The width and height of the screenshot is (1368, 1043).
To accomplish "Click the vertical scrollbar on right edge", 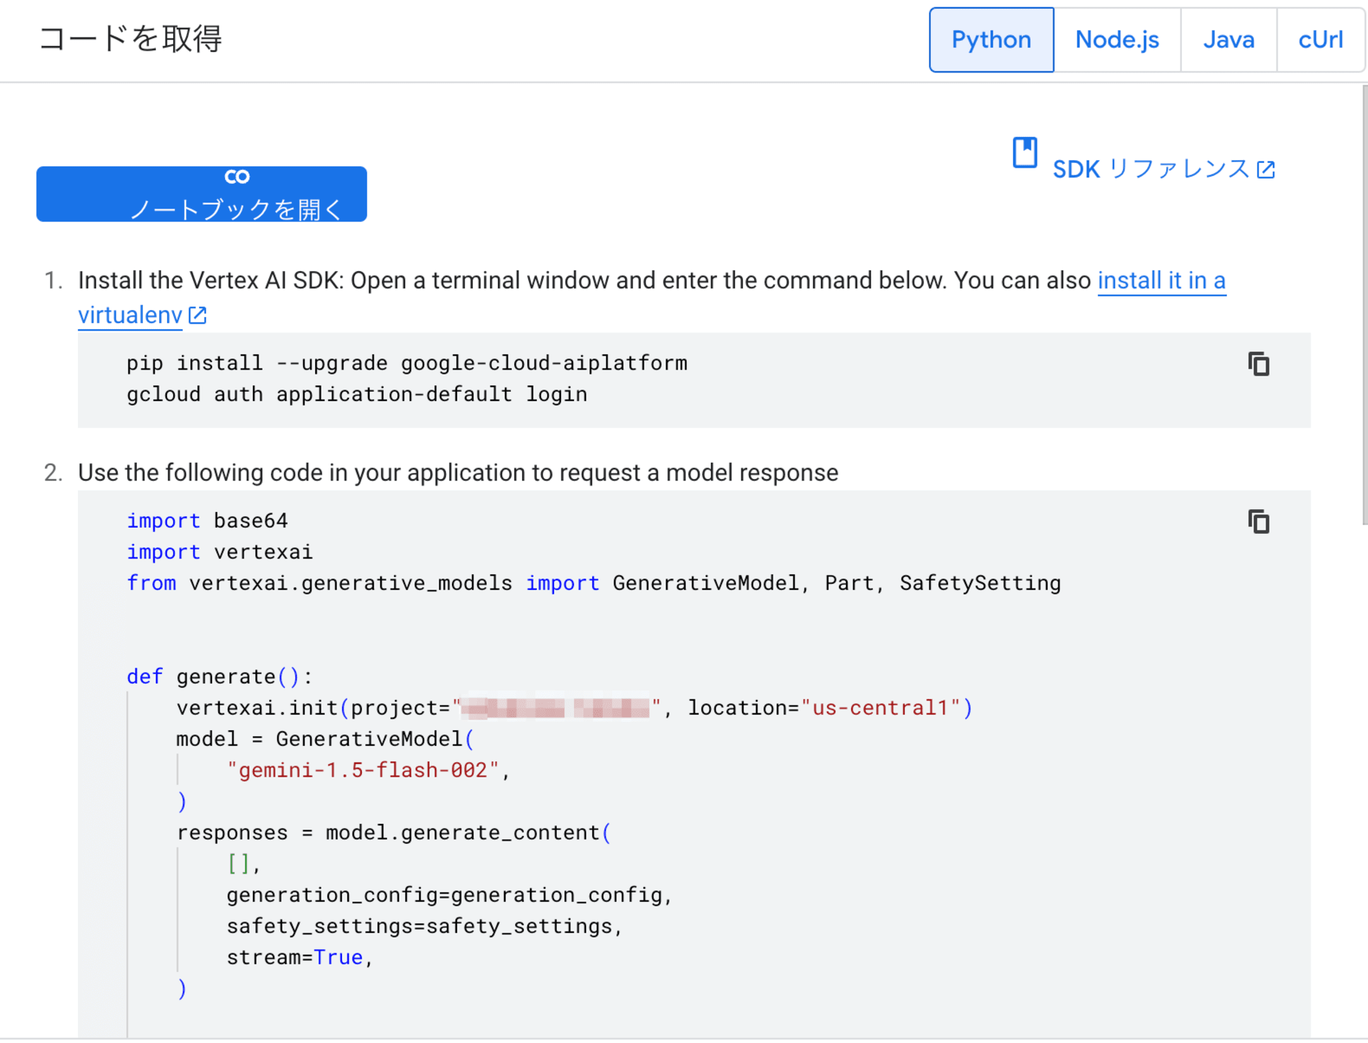I will coord(1364,305).
